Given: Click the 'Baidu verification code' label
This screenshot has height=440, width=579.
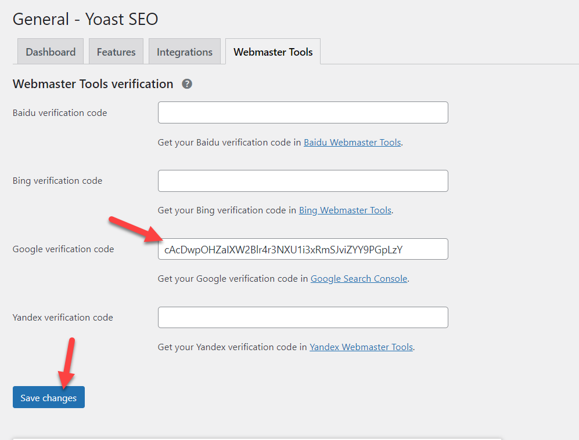Looking at the screenshot, I should point(60,113).
